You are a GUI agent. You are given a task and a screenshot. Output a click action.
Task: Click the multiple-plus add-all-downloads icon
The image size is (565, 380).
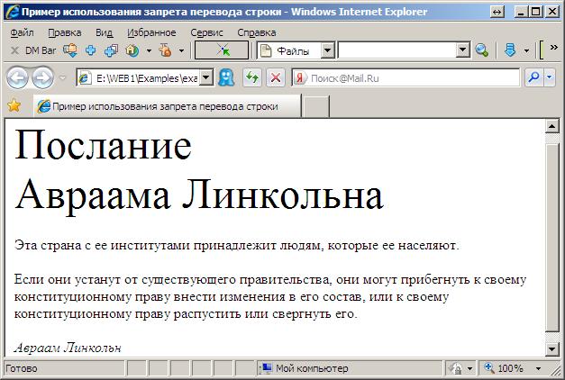111,50
